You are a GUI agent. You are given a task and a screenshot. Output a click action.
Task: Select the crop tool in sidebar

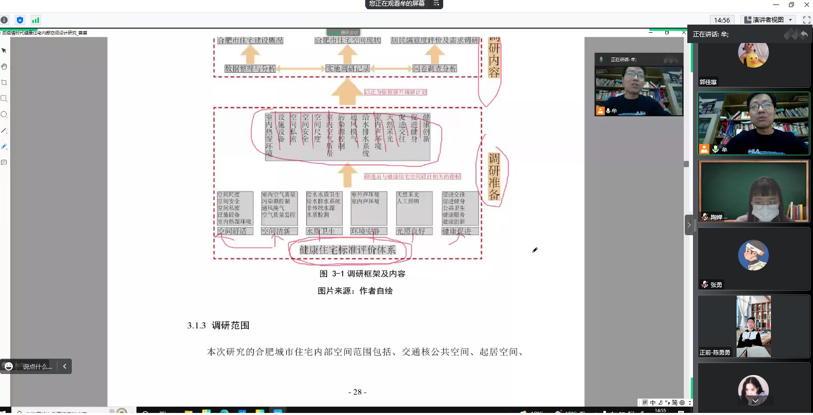(4, 82)
